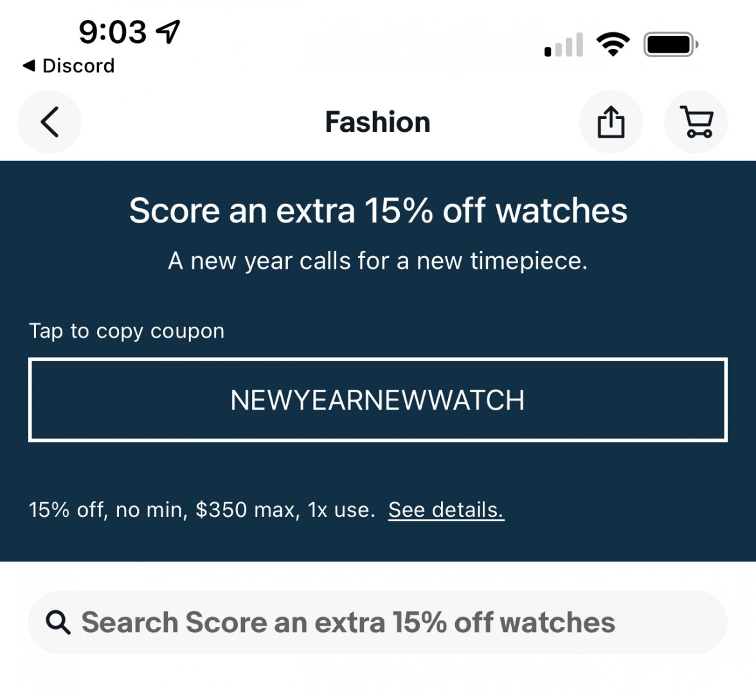The image size is (756, 690).
Task: Tap the 9:03 clock in status bar
Action: [x=113, y=32]
